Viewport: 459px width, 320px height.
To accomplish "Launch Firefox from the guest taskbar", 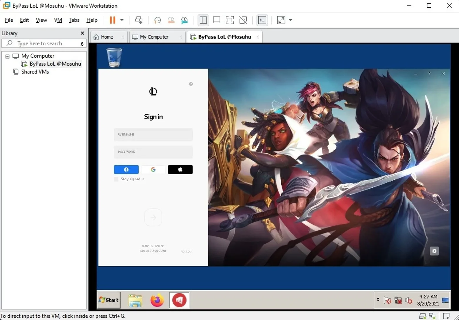I will click(157, 300).
